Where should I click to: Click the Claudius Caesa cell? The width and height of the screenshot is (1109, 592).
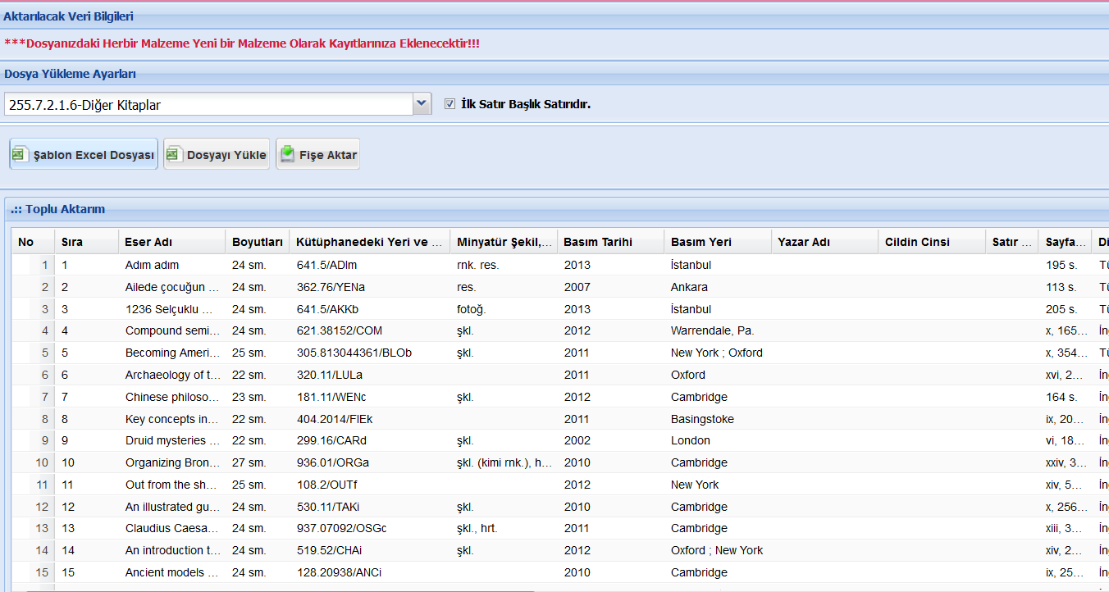click(172, 528)
